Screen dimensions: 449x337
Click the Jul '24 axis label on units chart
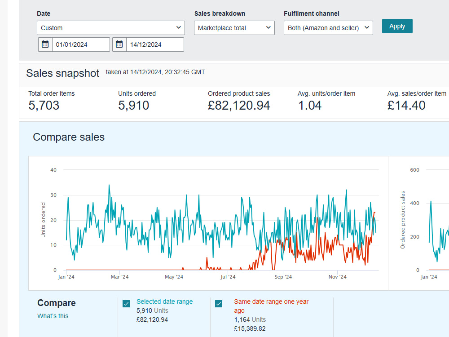[x=228, y=277]
